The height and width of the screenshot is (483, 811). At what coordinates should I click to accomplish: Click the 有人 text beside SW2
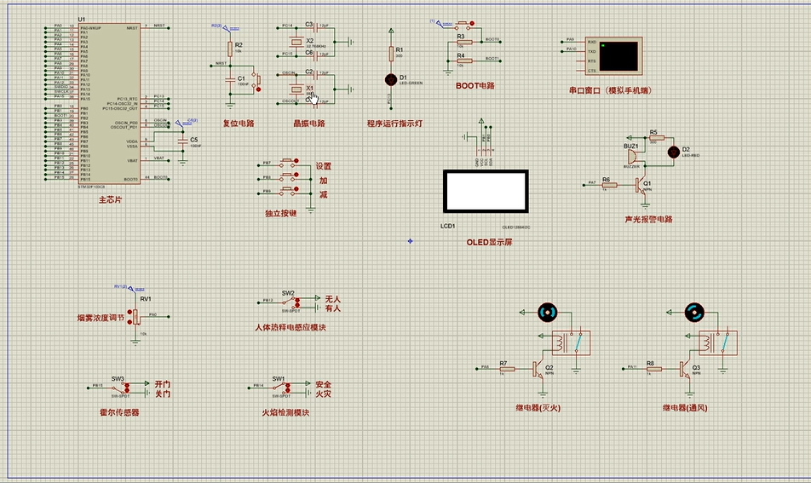332,308
